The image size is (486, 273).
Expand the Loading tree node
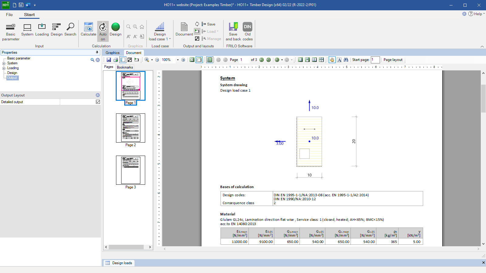pyautogui.click(x=4, y=68)
